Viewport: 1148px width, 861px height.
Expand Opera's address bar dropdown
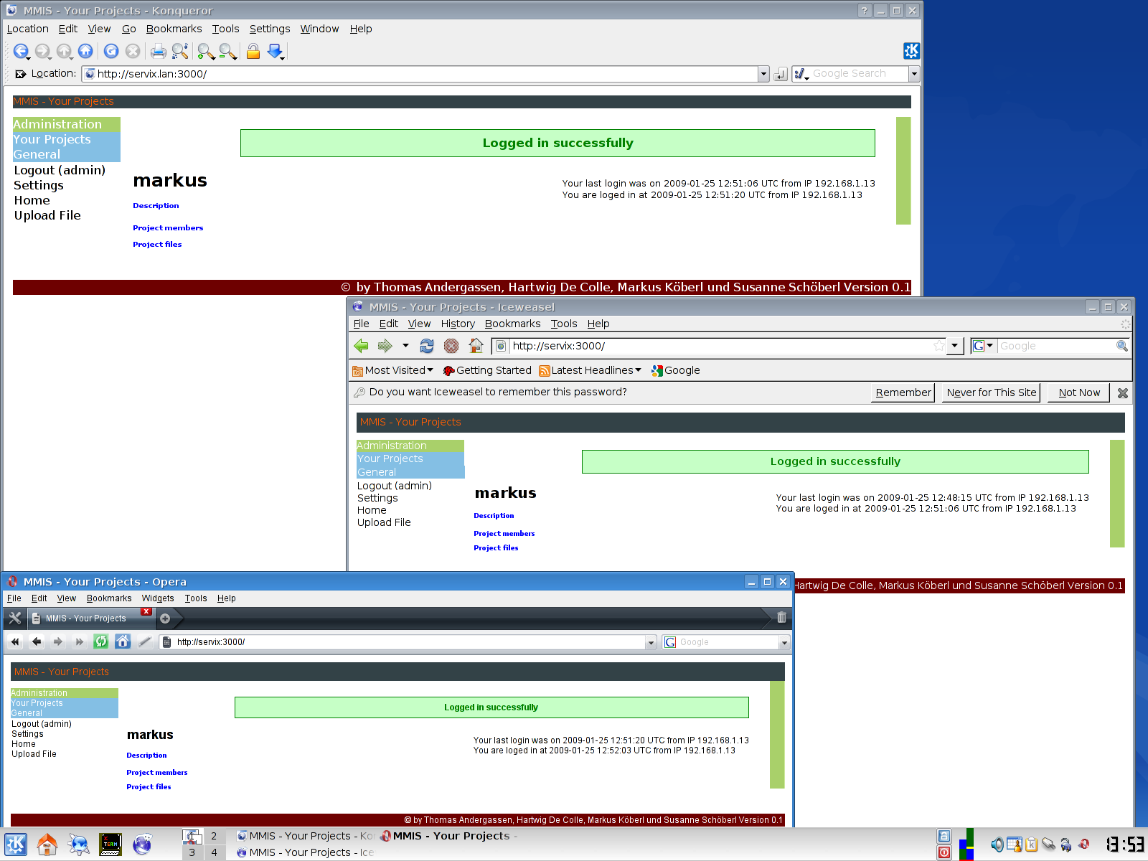click(651, 642)
